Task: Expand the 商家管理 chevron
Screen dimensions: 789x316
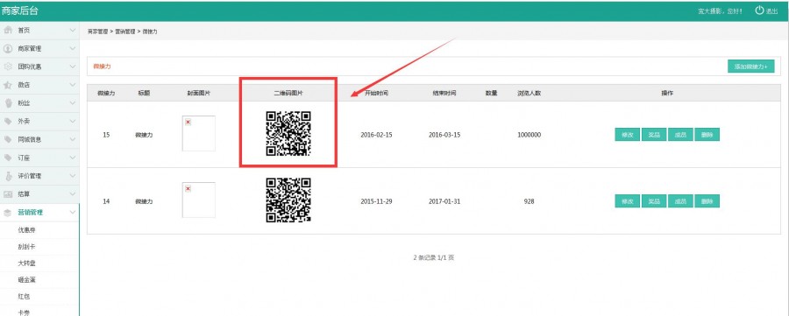Action: click(x=73, y=49)
